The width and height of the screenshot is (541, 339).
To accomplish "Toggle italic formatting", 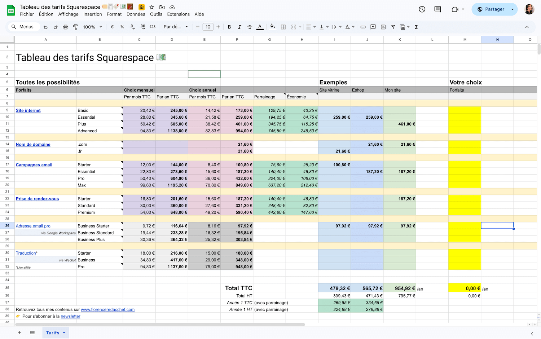I will [x=239, y=27].
